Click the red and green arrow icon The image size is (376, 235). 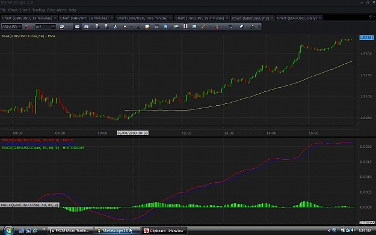click(x=217, y=27)
